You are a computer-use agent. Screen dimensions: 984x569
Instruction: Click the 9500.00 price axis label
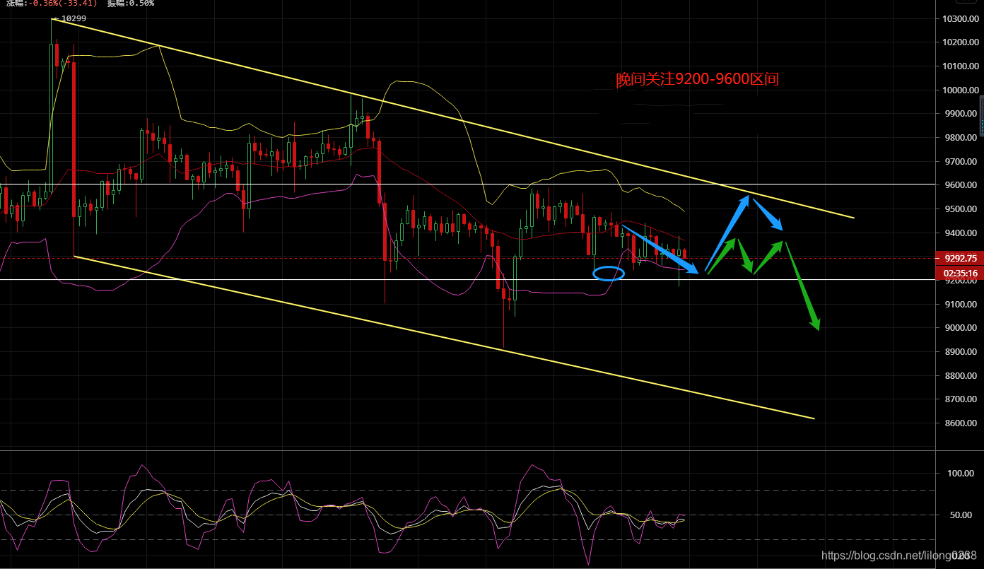pyautogui.click(x=960, y=209)
